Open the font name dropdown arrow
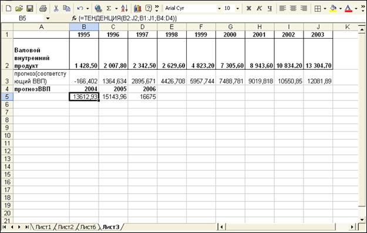The width and height of the screenshot is (367, 233). click(x=219, y=9)
